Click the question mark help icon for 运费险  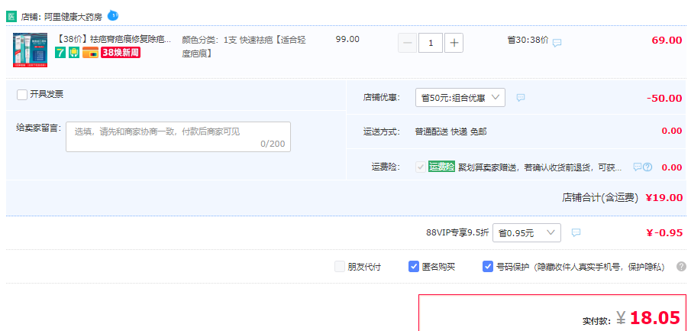(x=647, y=167)
